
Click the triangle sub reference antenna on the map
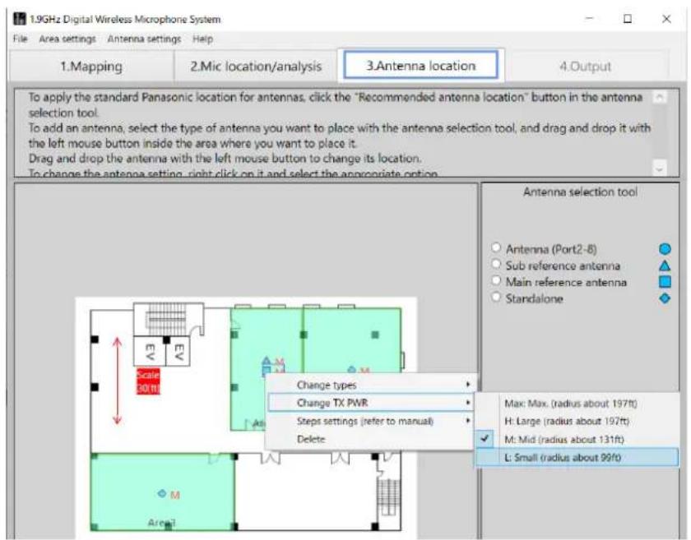(267, 361)
